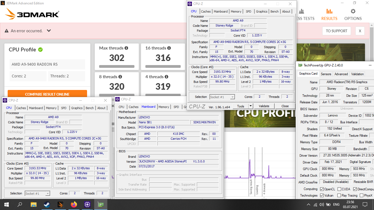Open About tab in lower-left CPU-Z window

(x=101, y=108)
